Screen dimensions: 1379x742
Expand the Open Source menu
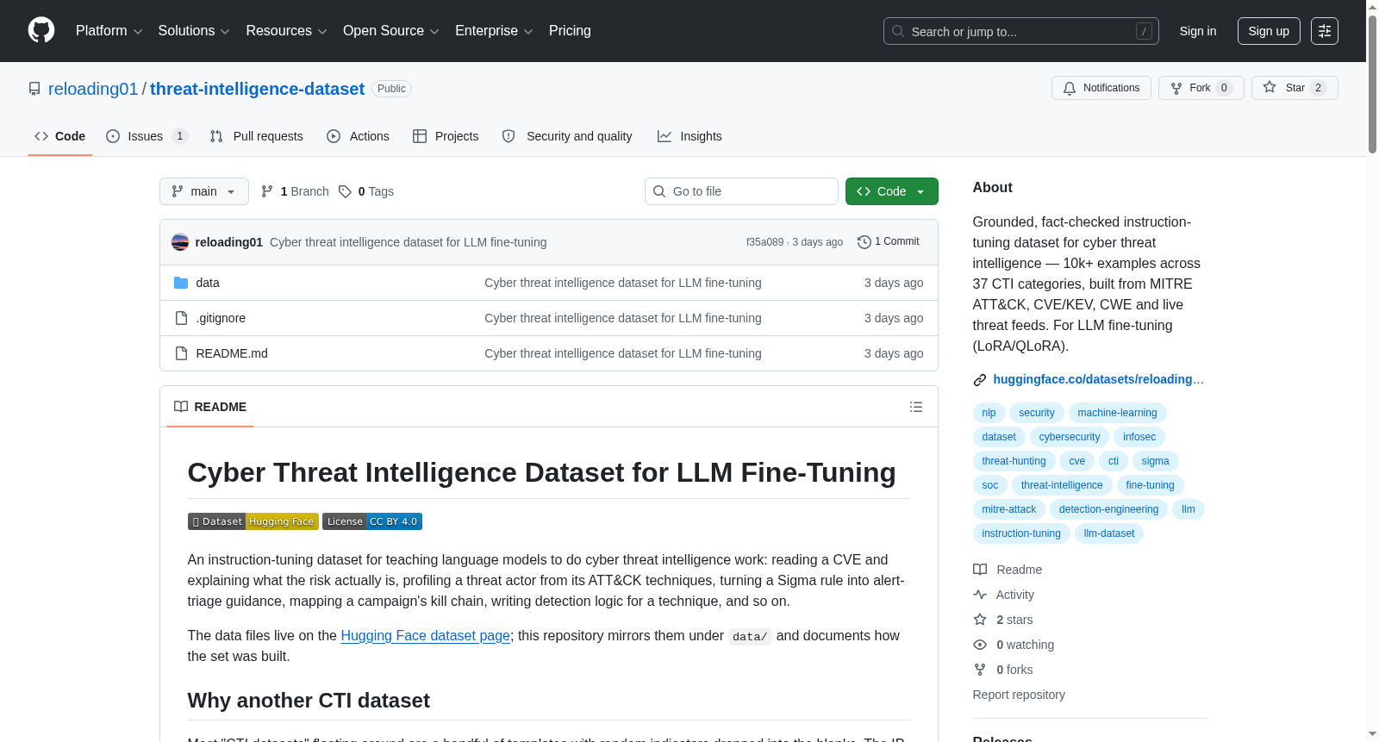[391, 31]
